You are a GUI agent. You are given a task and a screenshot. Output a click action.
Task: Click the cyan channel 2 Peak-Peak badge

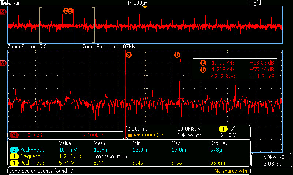point(14,150)
